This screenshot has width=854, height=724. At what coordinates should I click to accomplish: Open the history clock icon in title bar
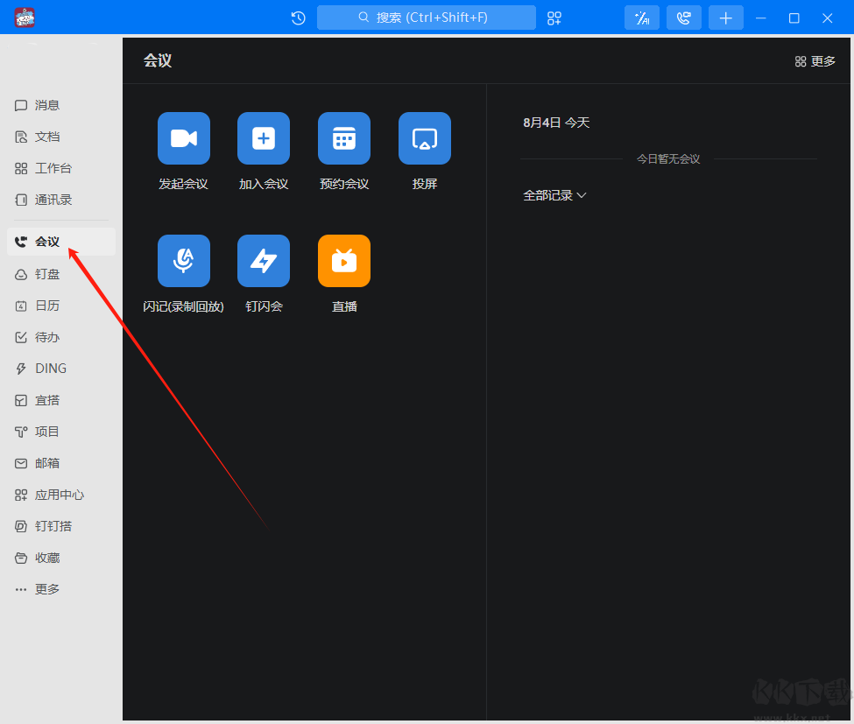click(299, 18)
